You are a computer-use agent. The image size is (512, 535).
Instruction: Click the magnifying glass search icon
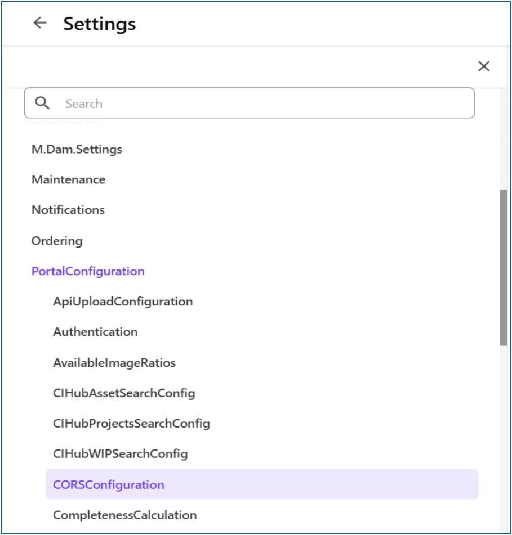42,103
